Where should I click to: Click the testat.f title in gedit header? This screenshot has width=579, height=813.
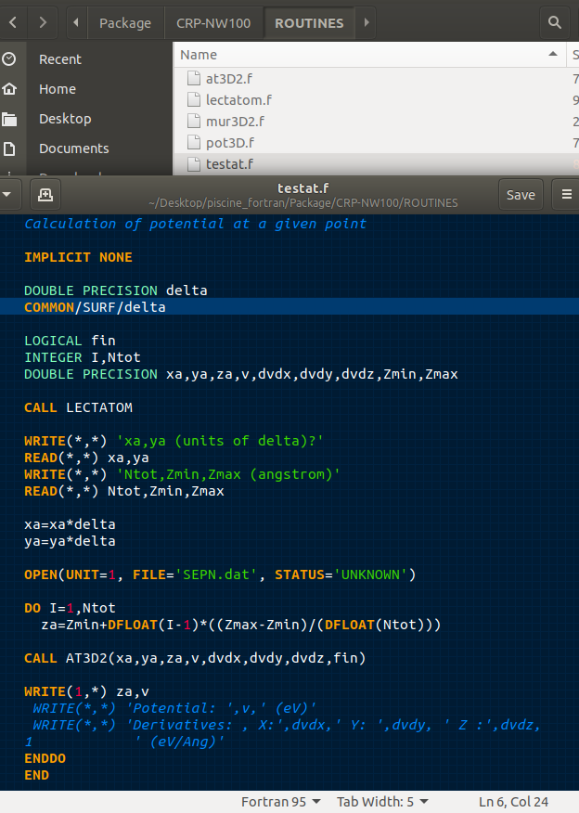[x=303, y=187]
